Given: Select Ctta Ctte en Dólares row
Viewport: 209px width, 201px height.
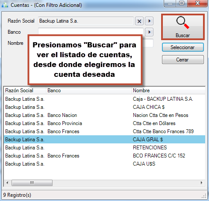Looking at the screenshot, I should pyautogui.click(x=105, y=123).
